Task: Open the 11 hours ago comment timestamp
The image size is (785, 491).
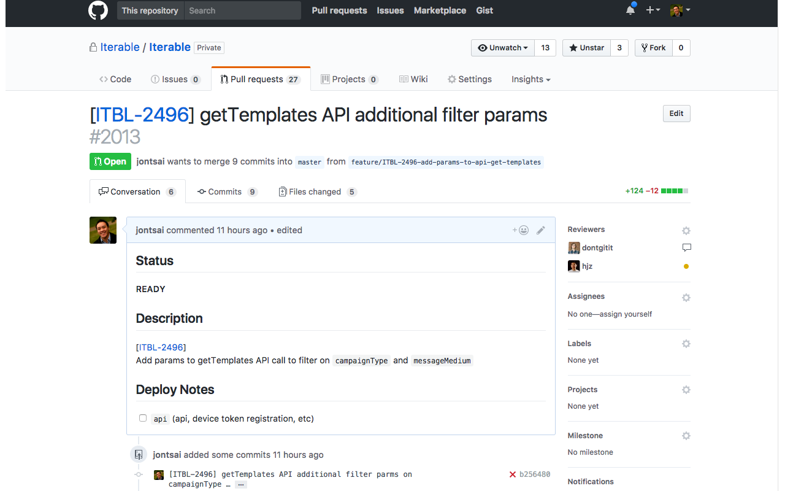Action: click(x=242, y=230)
